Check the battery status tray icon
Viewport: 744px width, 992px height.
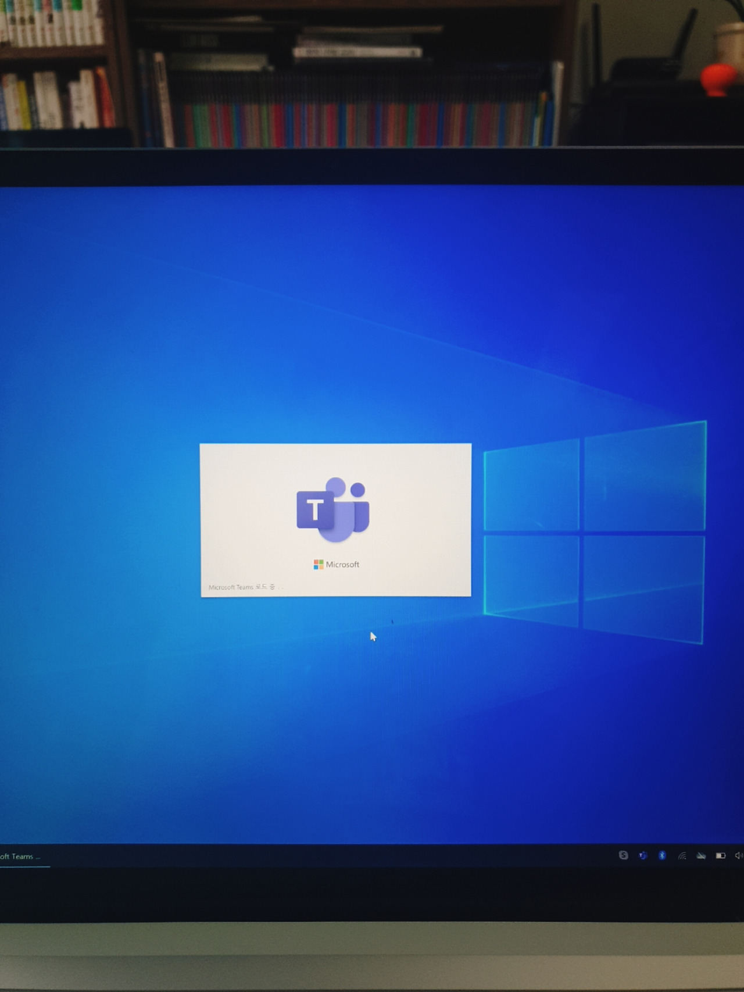point(721,855)
